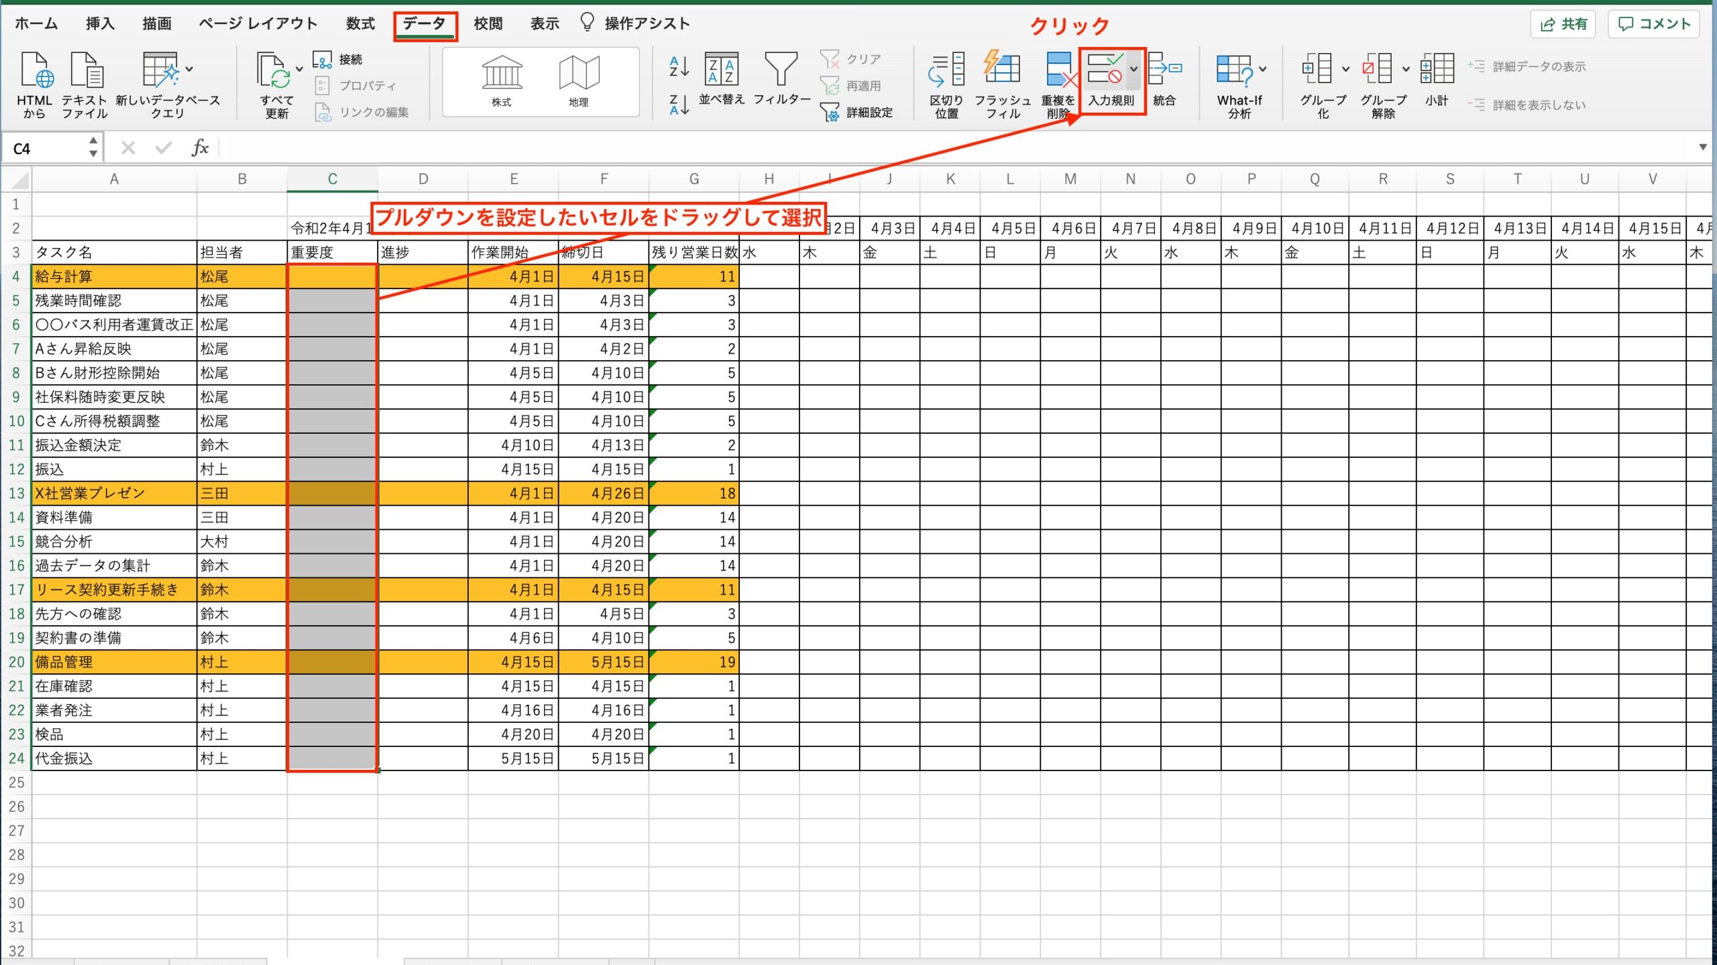Screen dimensions: 1717x965
Task: Open the 数式 tab
Action: pos(360,24)
